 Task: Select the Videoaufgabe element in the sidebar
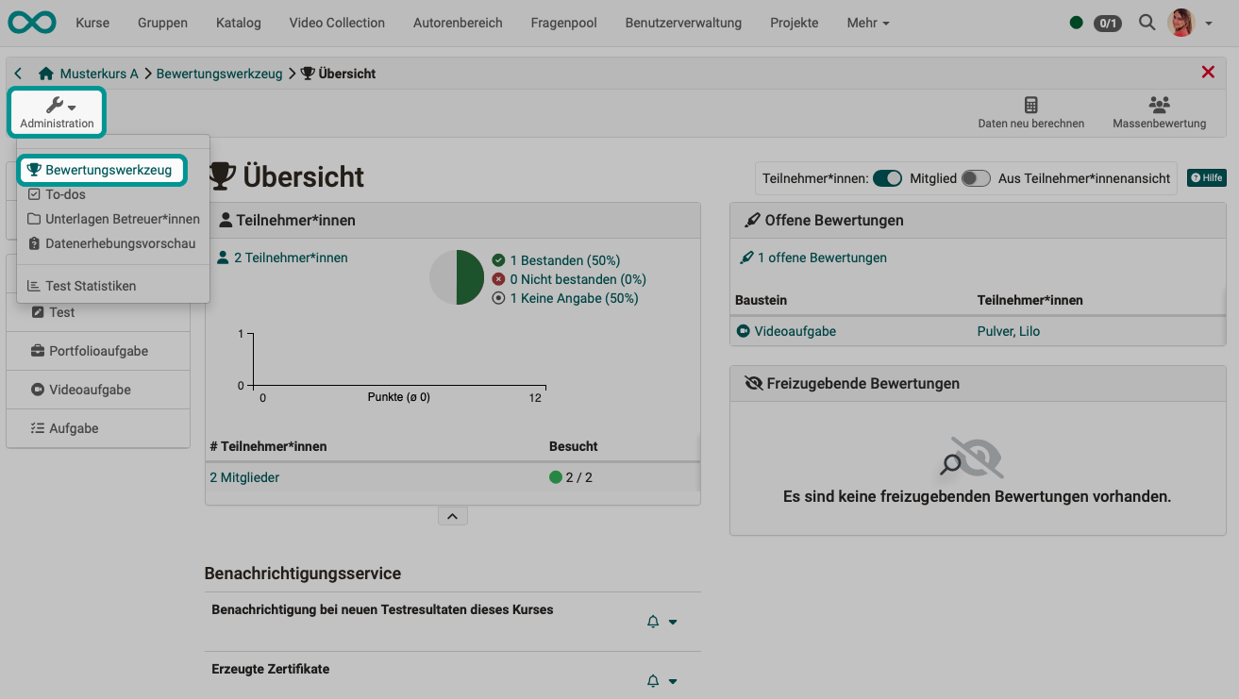point(97,389)
